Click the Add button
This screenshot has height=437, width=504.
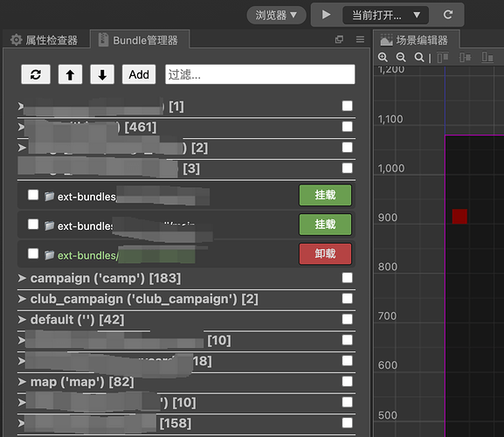pos(139,74)
